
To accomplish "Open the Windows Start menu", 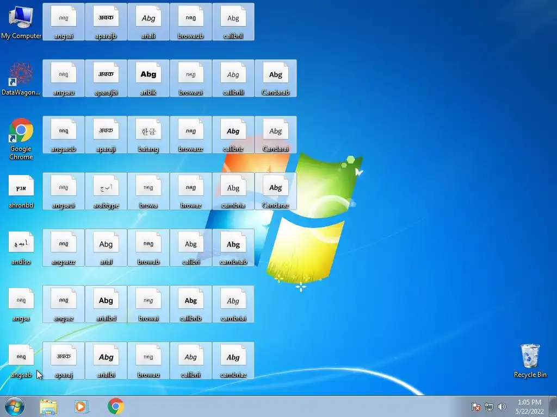I will [15, 406].
